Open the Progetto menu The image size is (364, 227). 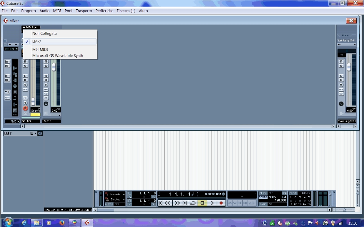28,11
